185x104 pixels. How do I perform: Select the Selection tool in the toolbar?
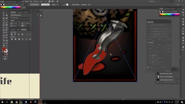pos(4,13)
